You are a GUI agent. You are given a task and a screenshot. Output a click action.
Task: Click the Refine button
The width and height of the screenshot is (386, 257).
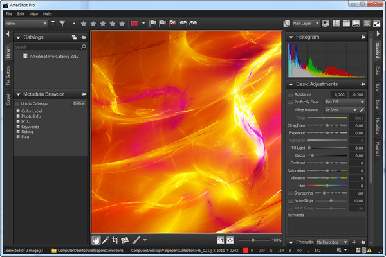pyautogui.click(x=78, y=103)
